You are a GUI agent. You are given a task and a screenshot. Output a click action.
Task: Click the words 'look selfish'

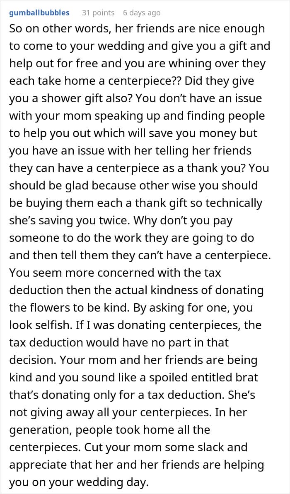[x=39, y=325]
